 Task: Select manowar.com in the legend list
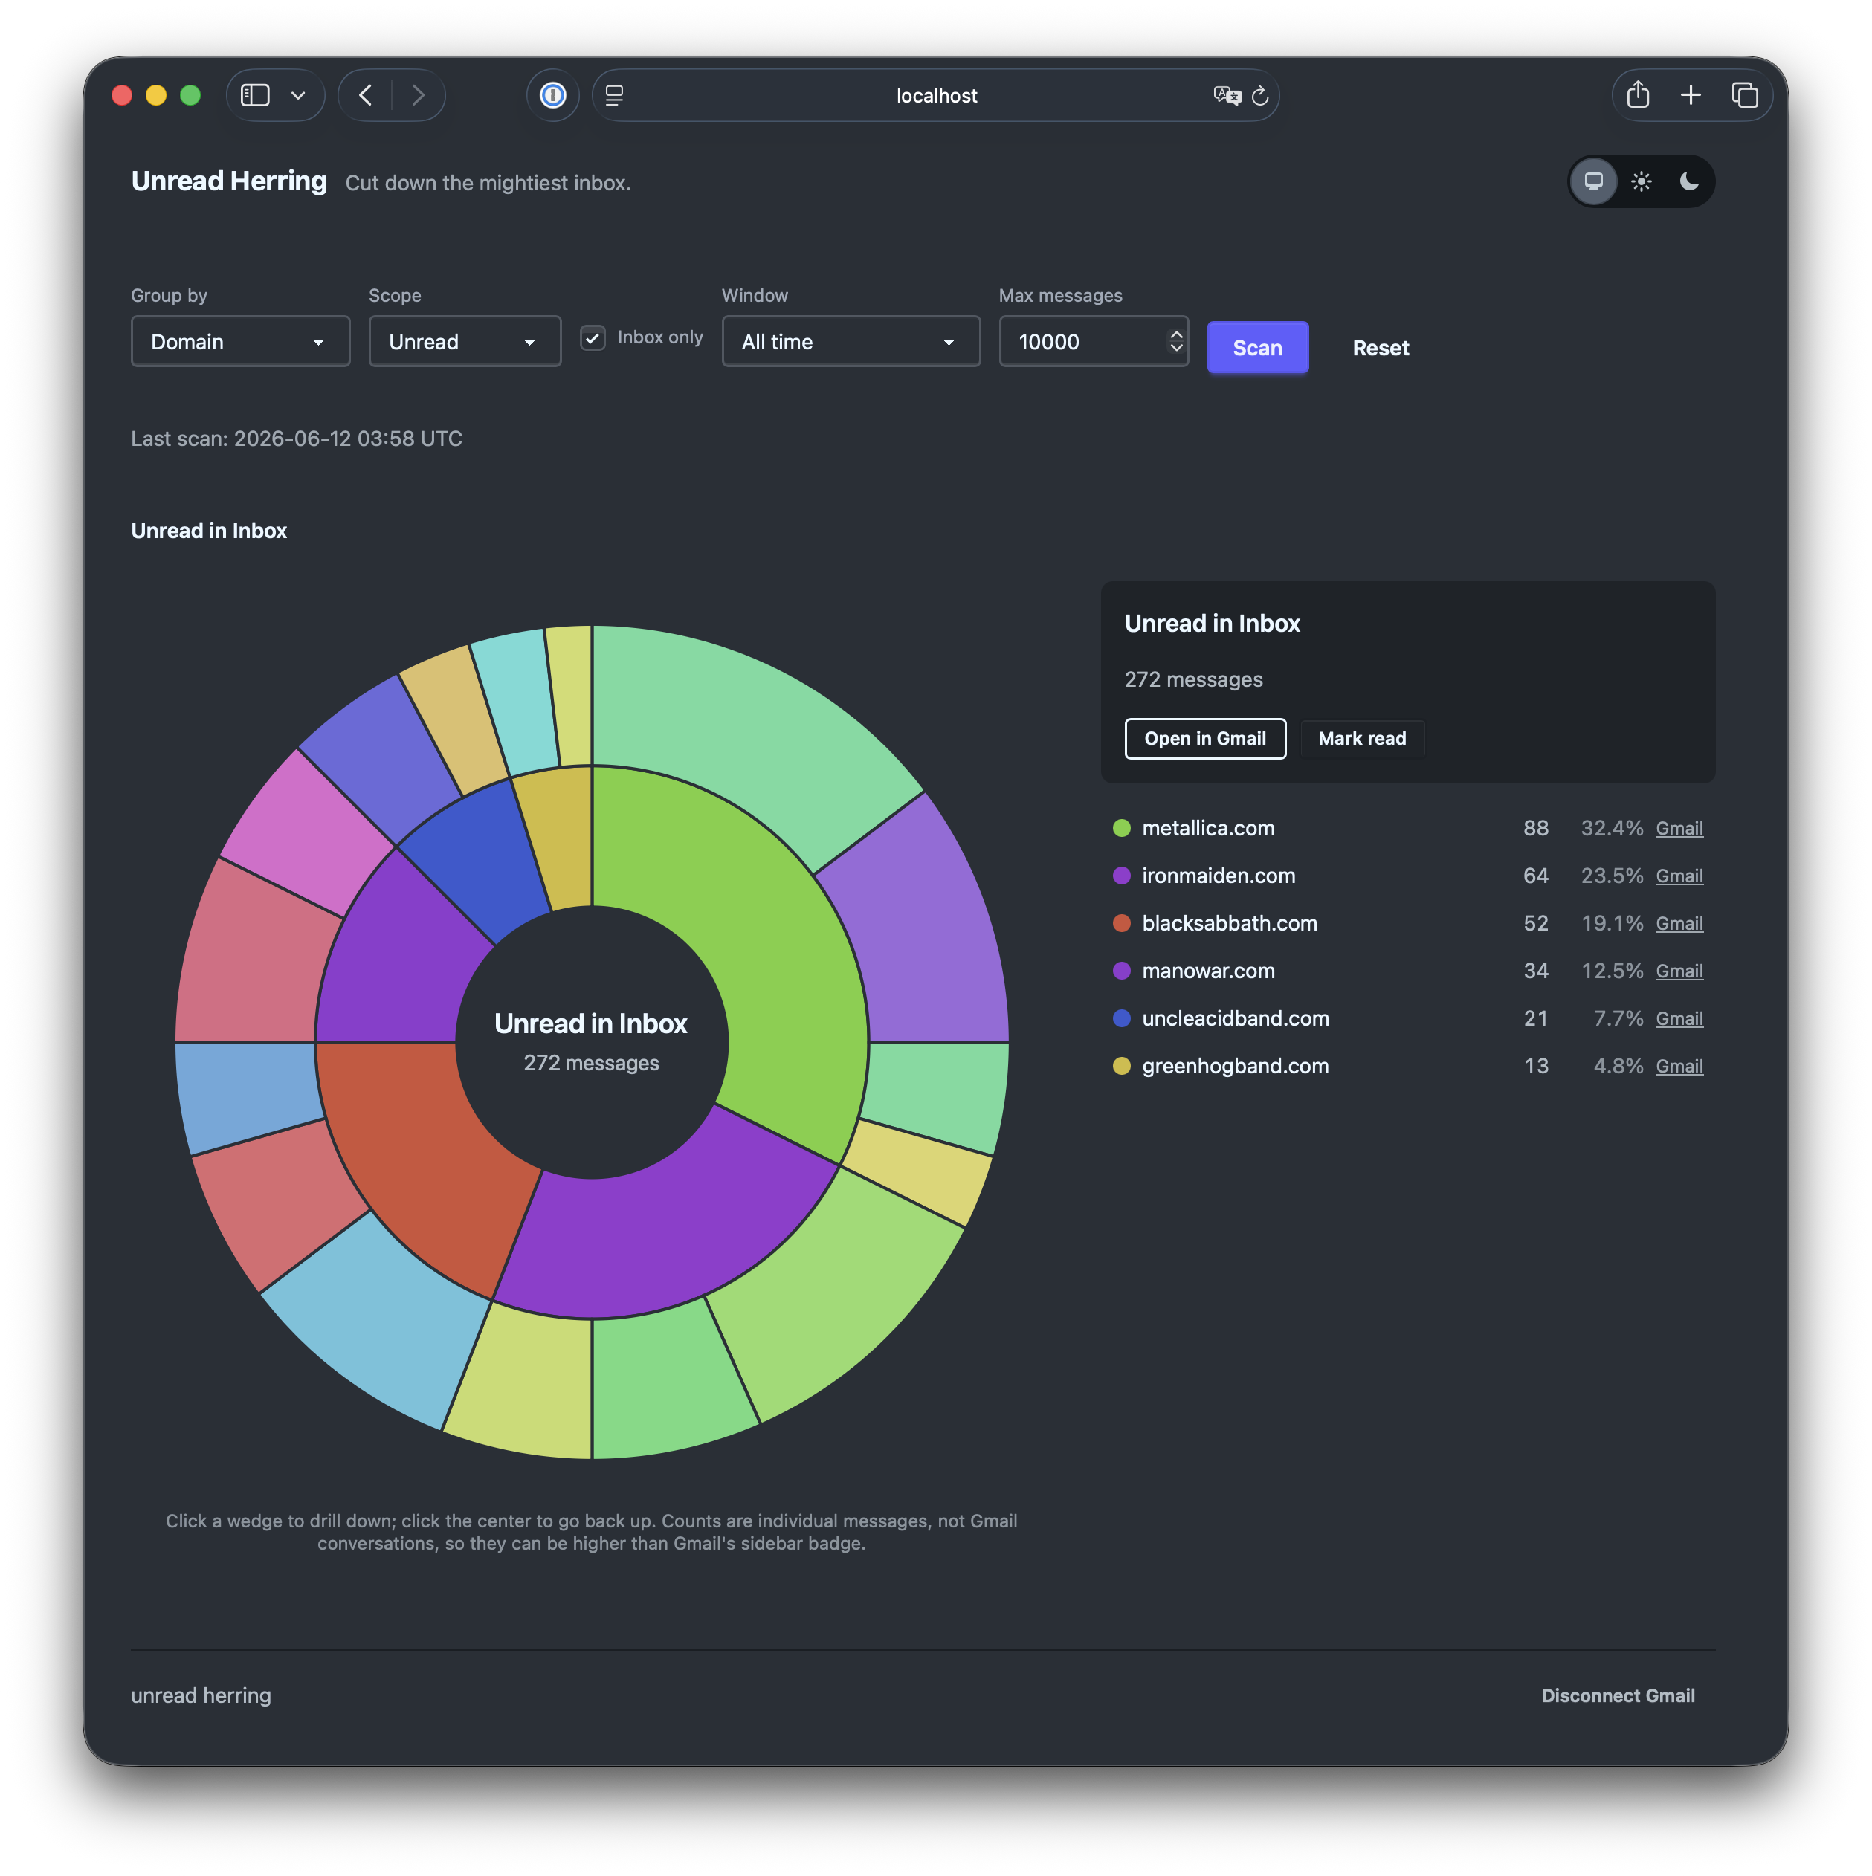pyautogui.click(x=1207, y=971)
